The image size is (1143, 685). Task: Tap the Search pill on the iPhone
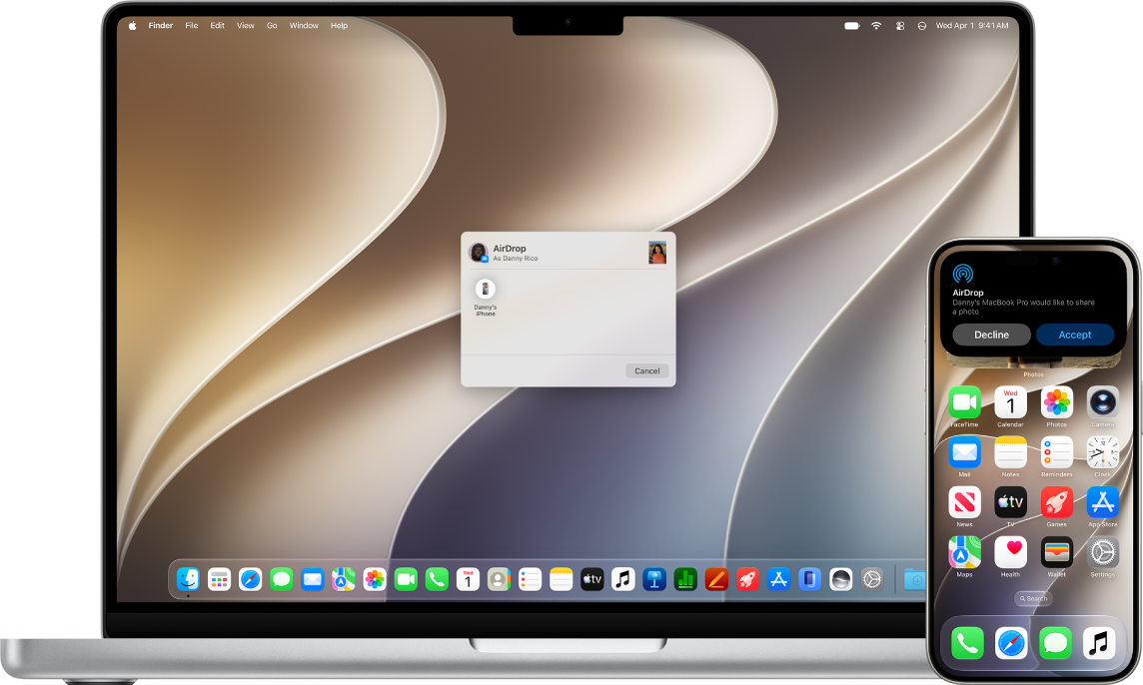(1034, 598)
